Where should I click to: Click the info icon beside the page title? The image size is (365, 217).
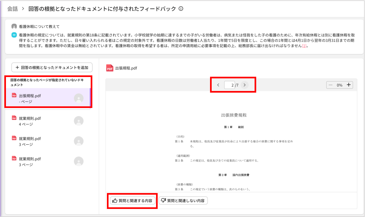coord(181,9)
